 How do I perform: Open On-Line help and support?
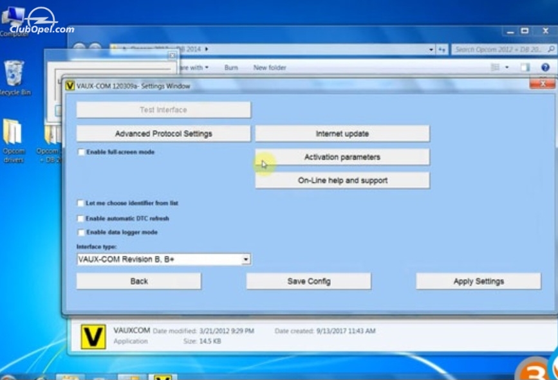[342, 181]
